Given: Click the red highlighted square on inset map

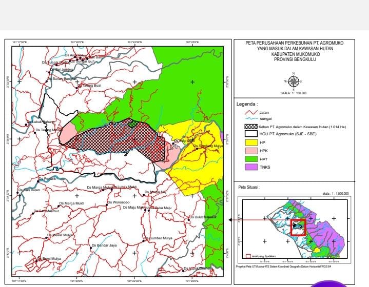Looking at the screenshot, I should tap(298, 227).
